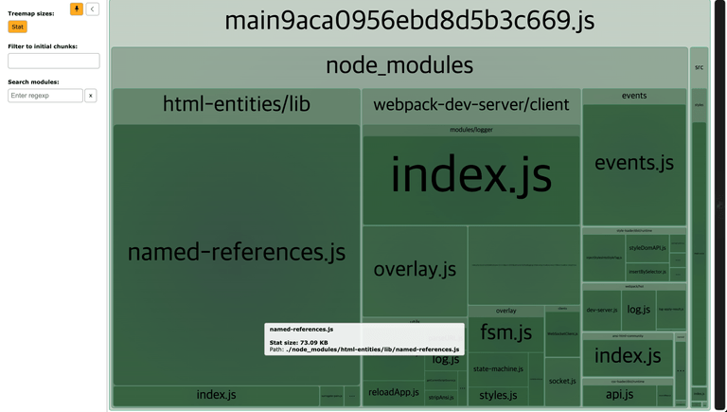727x412 pixels.
Task: Select the webpack/hot folder header
Action: [634, 287]
